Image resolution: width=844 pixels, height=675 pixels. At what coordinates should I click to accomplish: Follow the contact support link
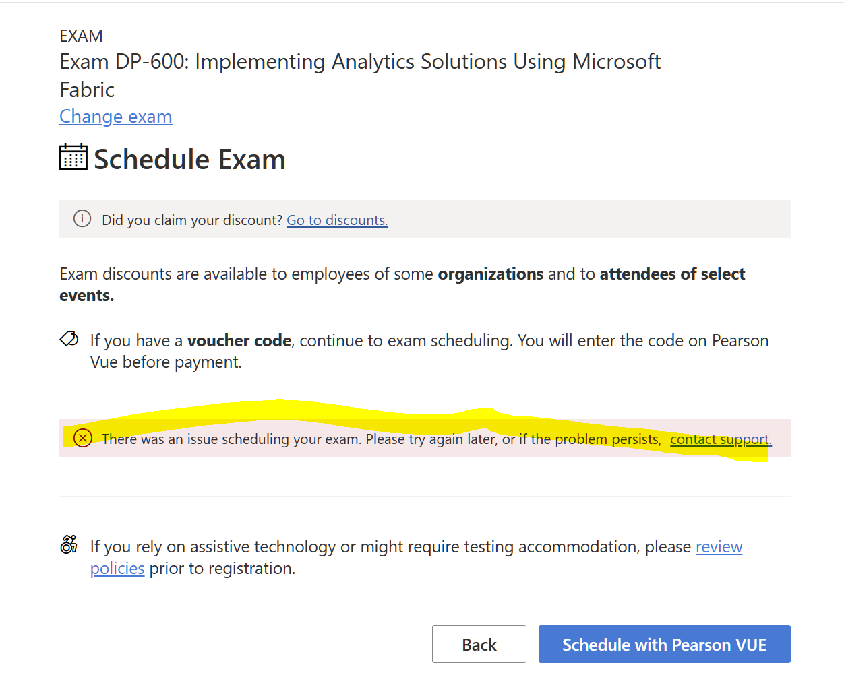pyautogui.click(x=721, y=439)
